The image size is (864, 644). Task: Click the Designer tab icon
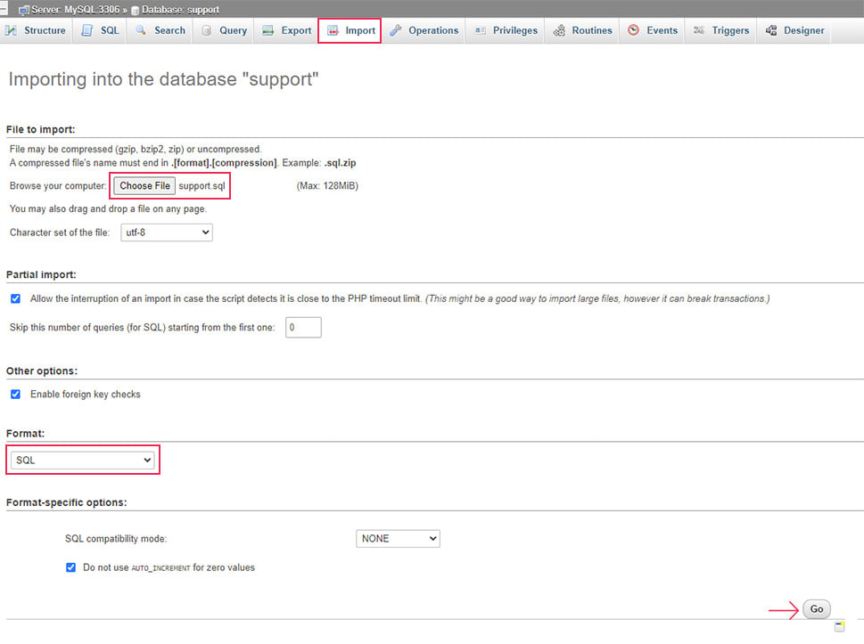click(771, 30)
